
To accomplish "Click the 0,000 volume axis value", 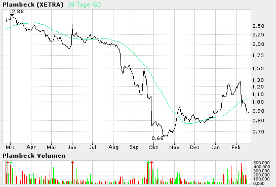I will point(259,183).
